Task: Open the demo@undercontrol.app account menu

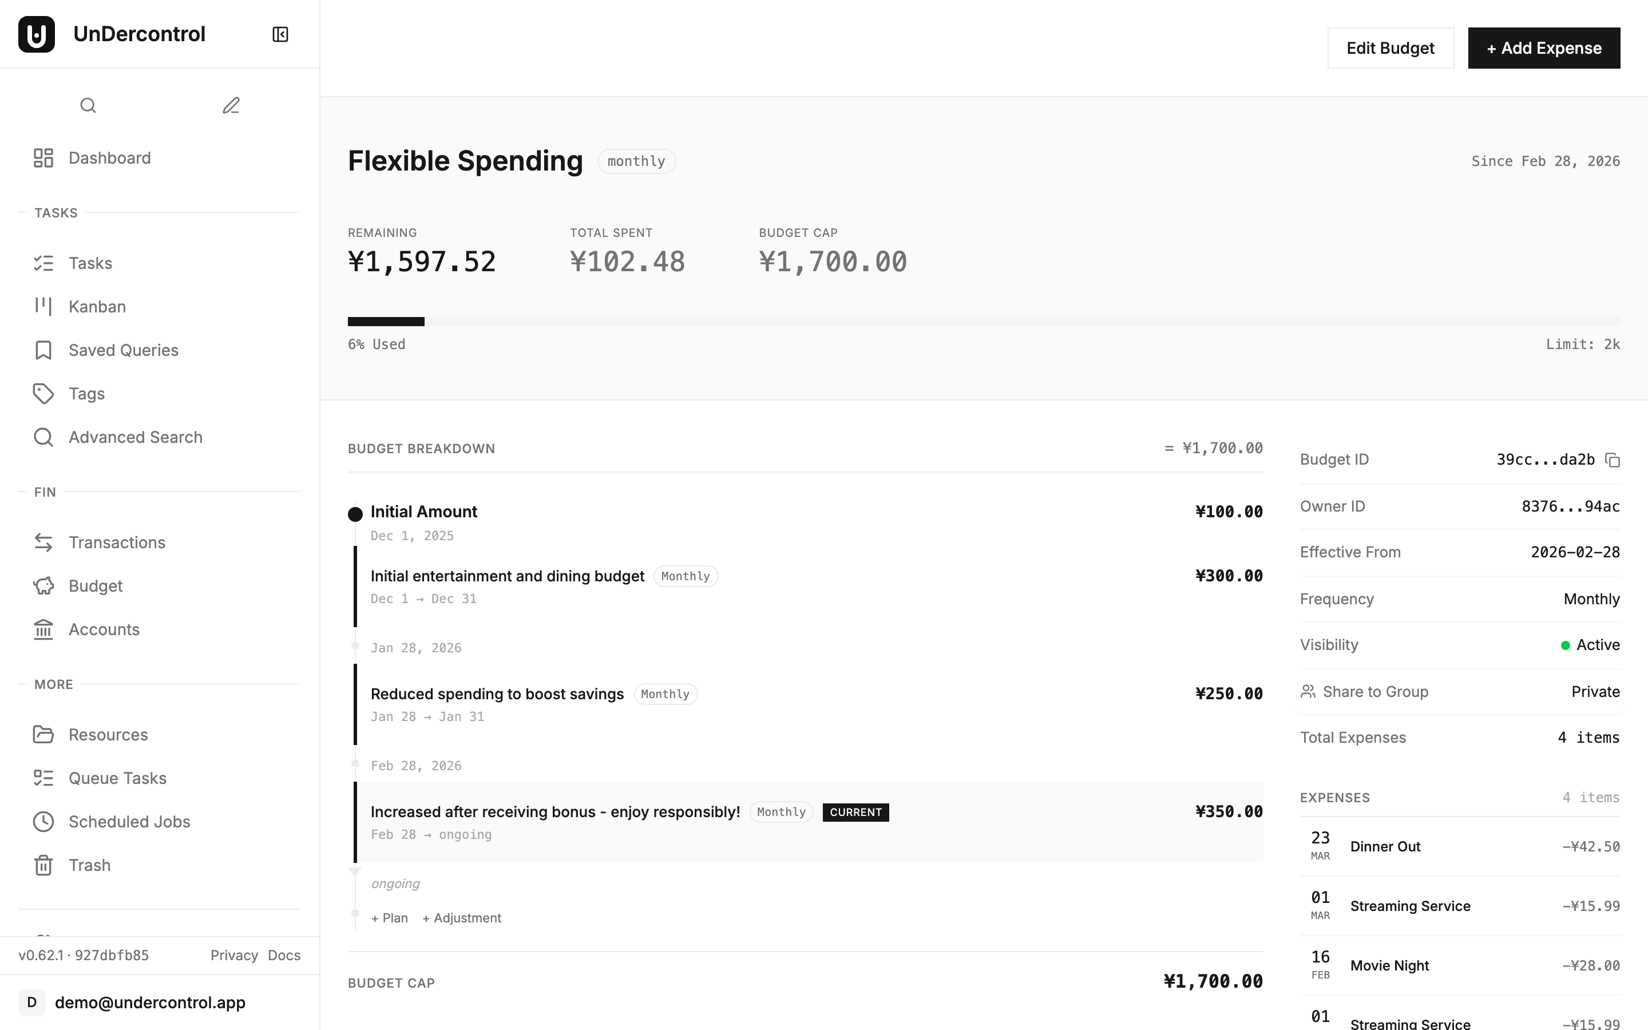Action: [150, 1003]
